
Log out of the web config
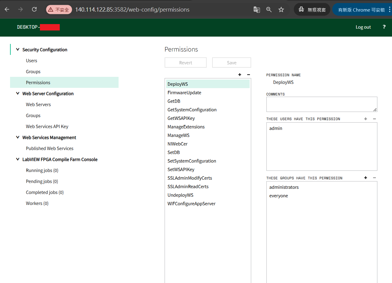(363, 27)
